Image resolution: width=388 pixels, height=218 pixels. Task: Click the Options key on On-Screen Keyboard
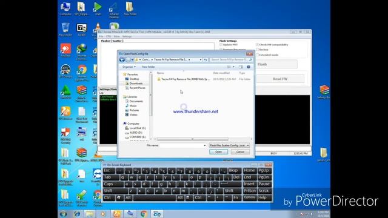(x=249, y=197)
